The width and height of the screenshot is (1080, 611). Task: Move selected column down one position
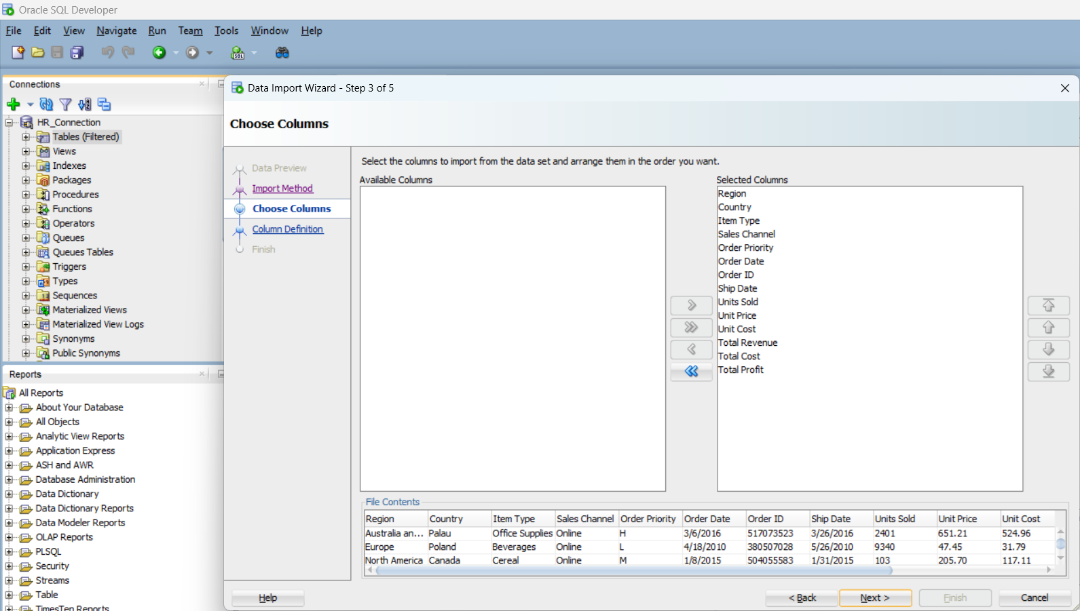(1048, 349)
